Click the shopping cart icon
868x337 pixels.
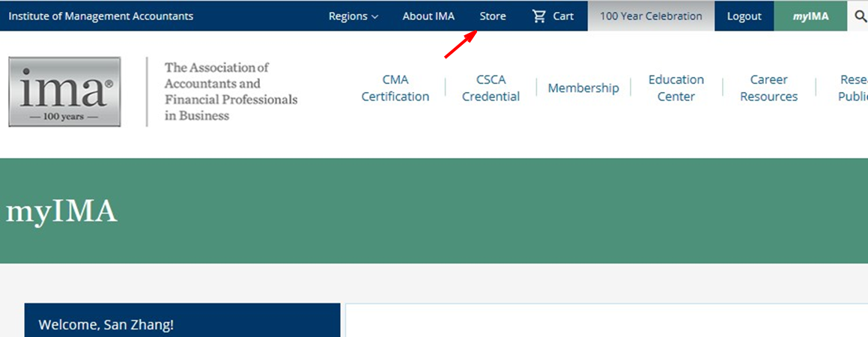(x=538, y=16)
